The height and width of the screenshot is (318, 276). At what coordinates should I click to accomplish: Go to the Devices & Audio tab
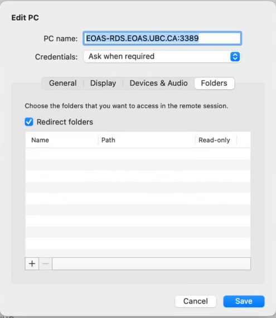tap(159, 83)
